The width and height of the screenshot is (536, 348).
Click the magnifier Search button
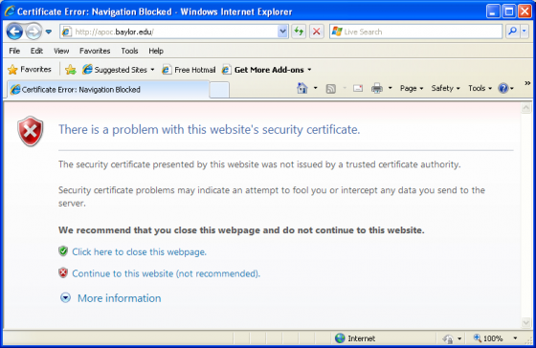coord(512,32)
